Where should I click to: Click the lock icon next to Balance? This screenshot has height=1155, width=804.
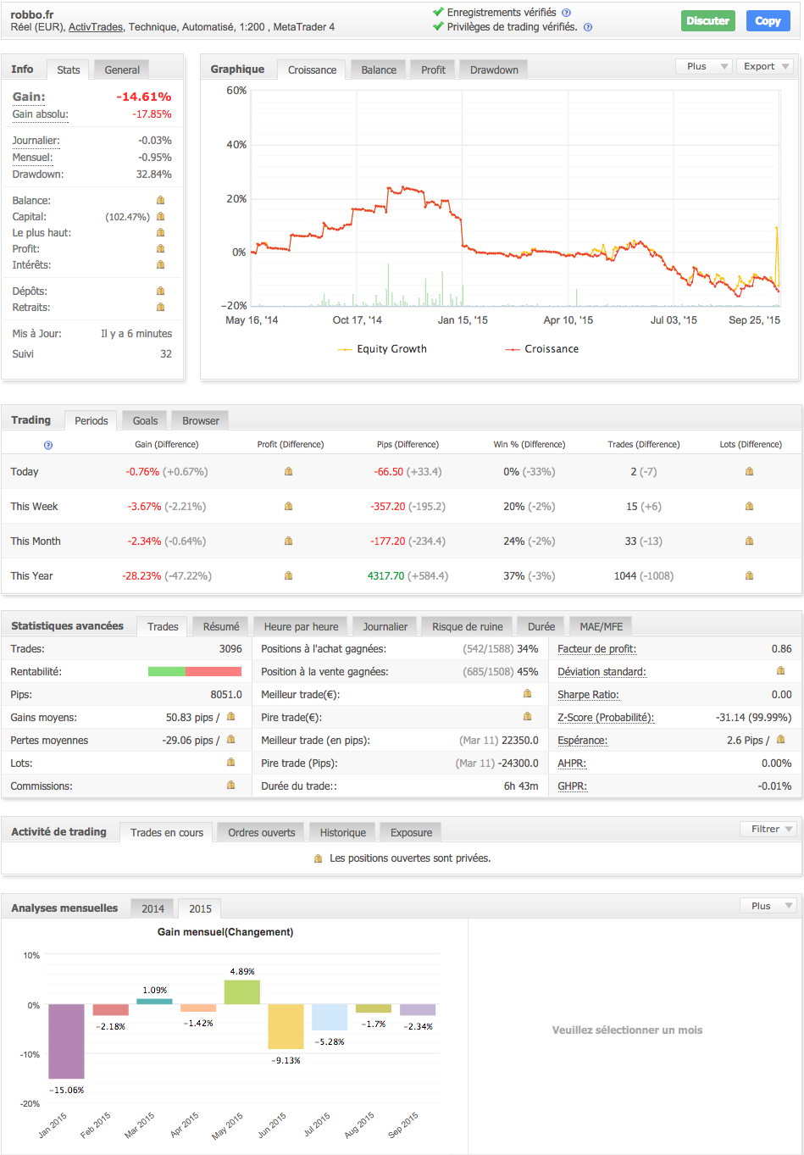pyautogui.click(x=160, y=201)
